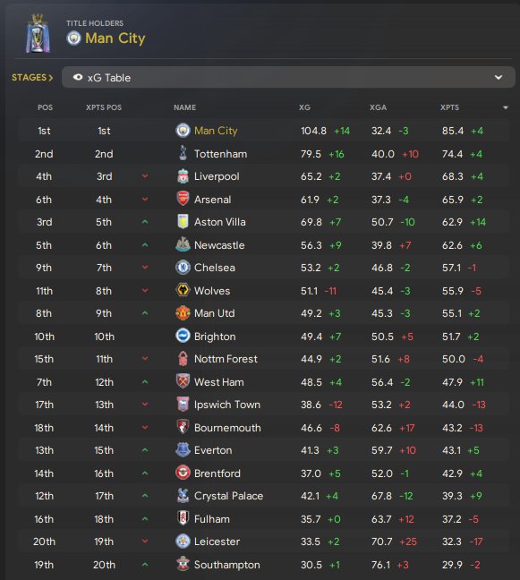Click the Leicester club crest
Screen dimensions: 520x580
pyautogui.click(x=183, y=542)
